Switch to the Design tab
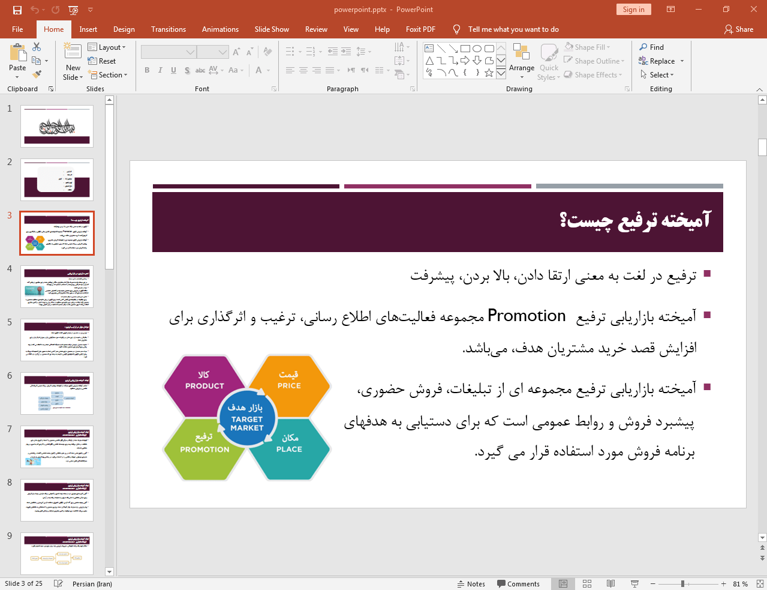Viewport: 767px width, 590px height. [124, 29]
